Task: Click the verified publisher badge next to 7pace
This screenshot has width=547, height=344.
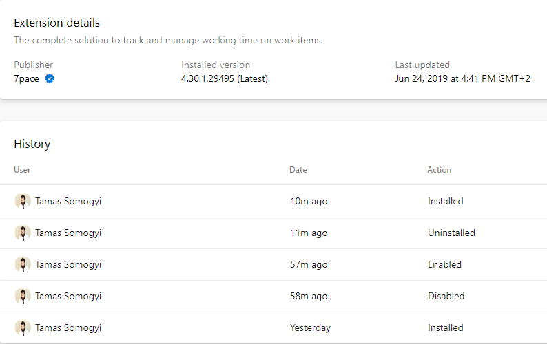Action: [x=50, y=78]
